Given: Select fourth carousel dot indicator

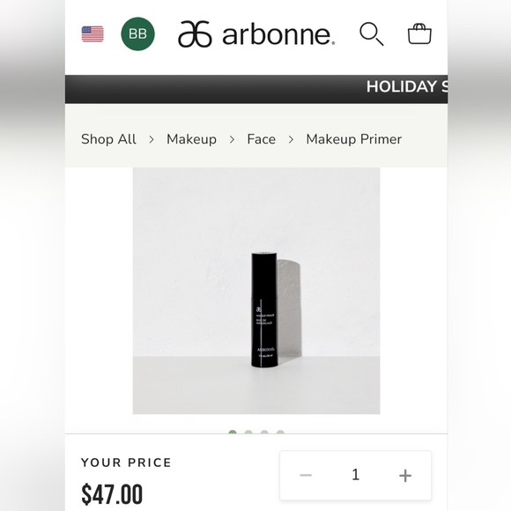Looking at the screenshot, I should (280, 432).
